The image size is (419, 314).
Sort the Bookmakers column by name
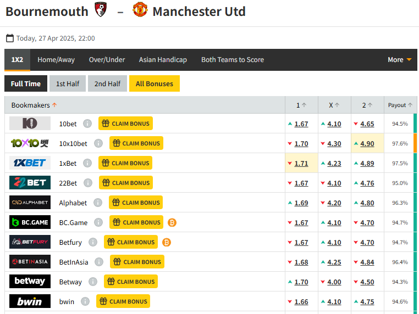34,105
